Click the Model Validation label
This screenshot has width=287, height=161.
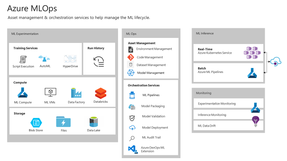154,116
